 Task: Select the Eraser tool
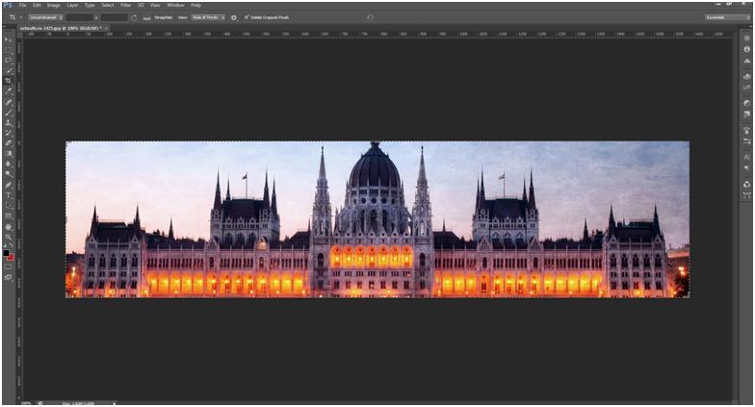[x=8, y=142]
